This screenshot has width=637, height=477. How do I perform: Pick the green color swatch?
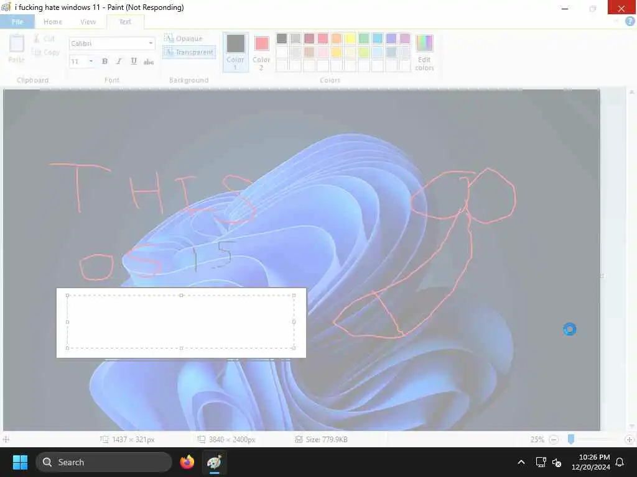click(x=364, y=38)
